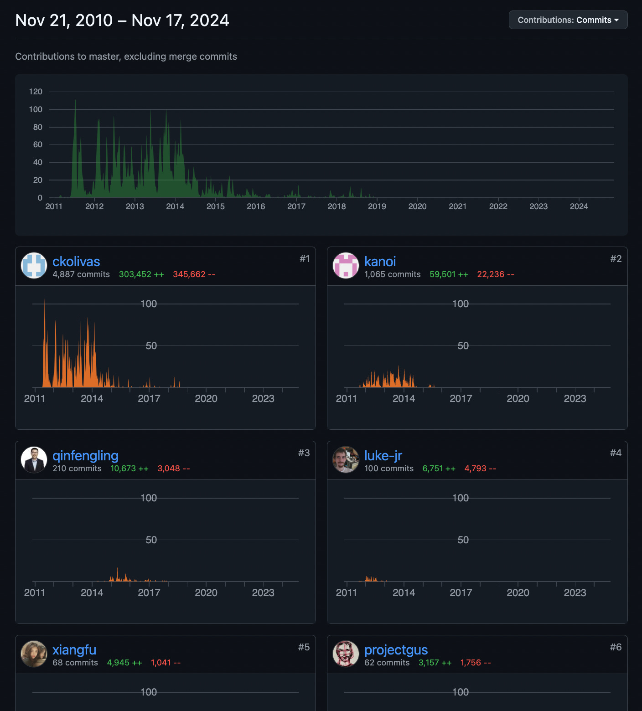642x711 pixels.
Task: Click xiangfu deletions 1,041 --
Action: tap(166, 663)
